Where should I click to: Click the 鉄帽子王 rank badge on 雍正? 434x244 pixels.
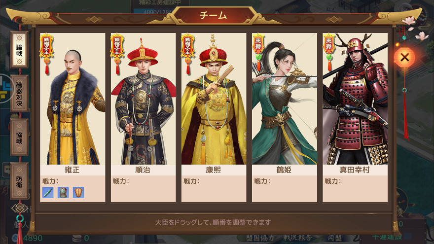[46, 54]
